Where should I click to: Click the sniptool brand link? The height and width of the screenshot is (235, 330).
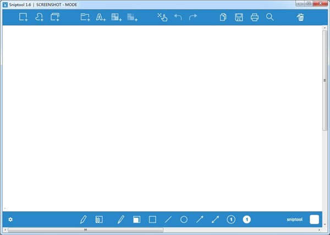[295, 220]
